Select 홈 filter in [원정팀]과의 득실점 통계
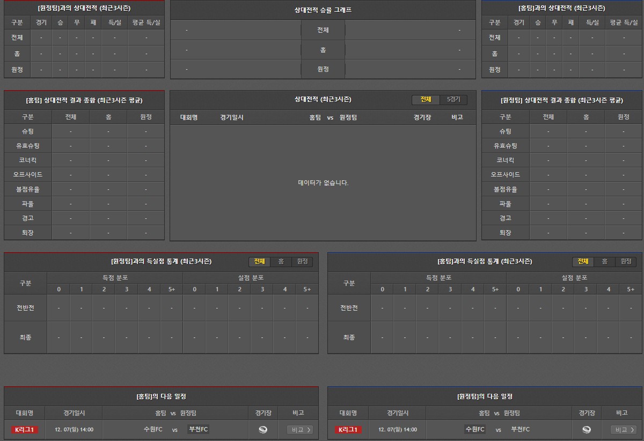644x441 pixels. pyautogui.click(x=281, y=261)
